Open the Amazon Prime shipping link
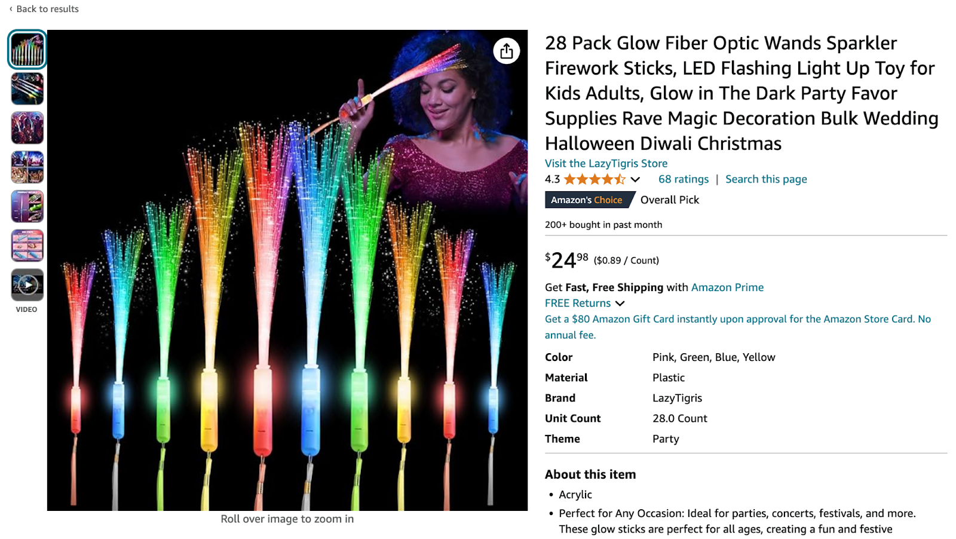 tap(727, 287)
